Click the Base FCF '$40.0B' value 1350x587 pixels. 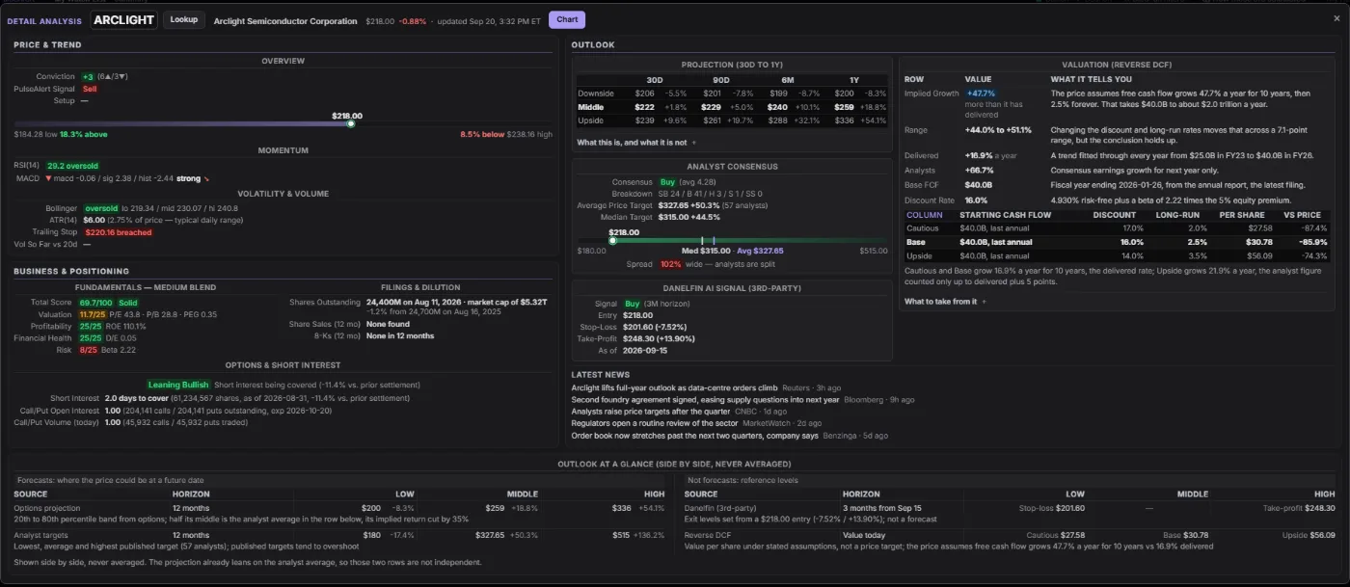(979, 183)
